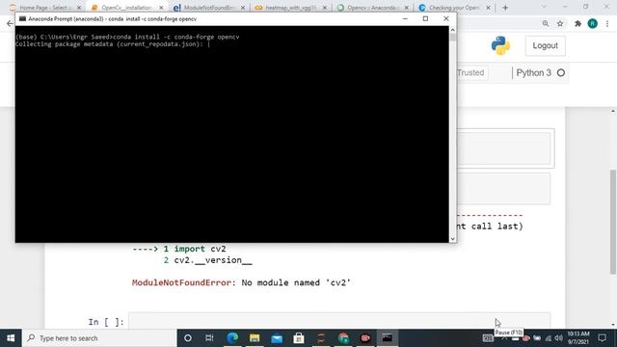Open File Explorer from taskbar

point(255,338)
